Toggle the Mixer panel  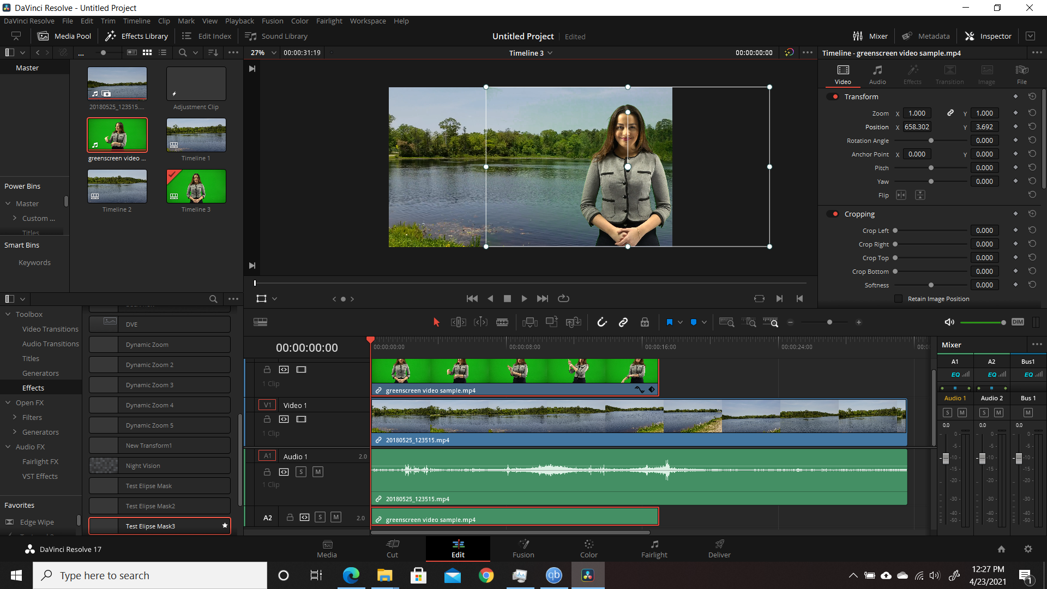[870, 36]
